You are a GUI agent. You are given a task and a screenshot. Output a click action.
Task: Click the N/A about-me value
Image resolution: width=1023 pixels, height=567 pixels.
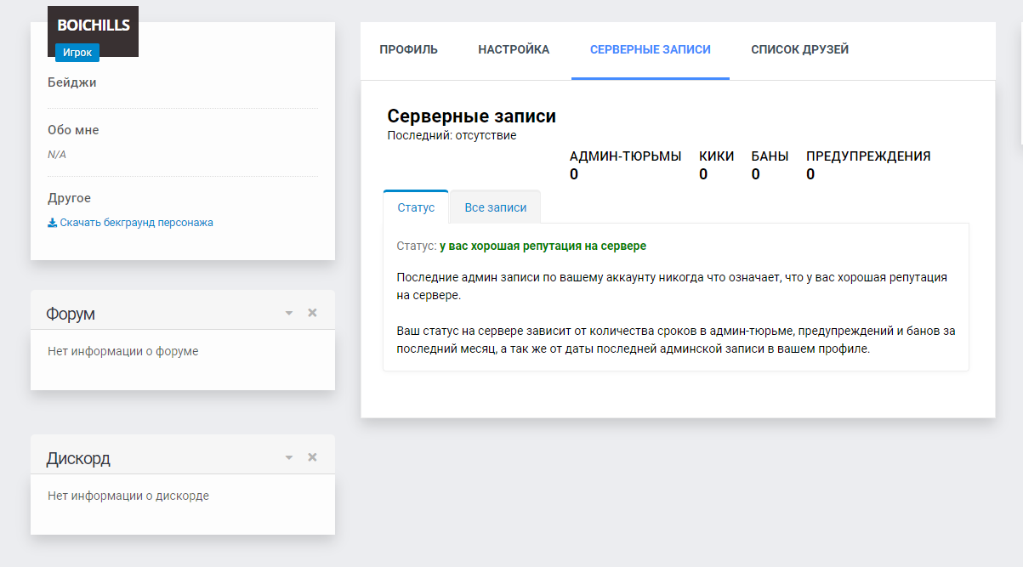point(57,155)
